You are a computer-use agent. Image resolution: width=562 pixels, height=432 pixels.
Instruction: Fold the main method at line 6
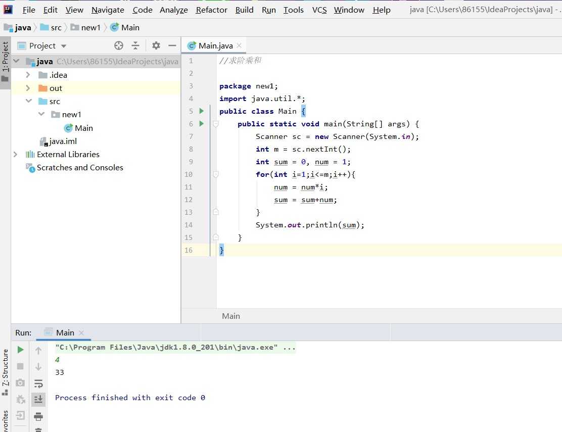pyautogui.click(x=216, y=124)
